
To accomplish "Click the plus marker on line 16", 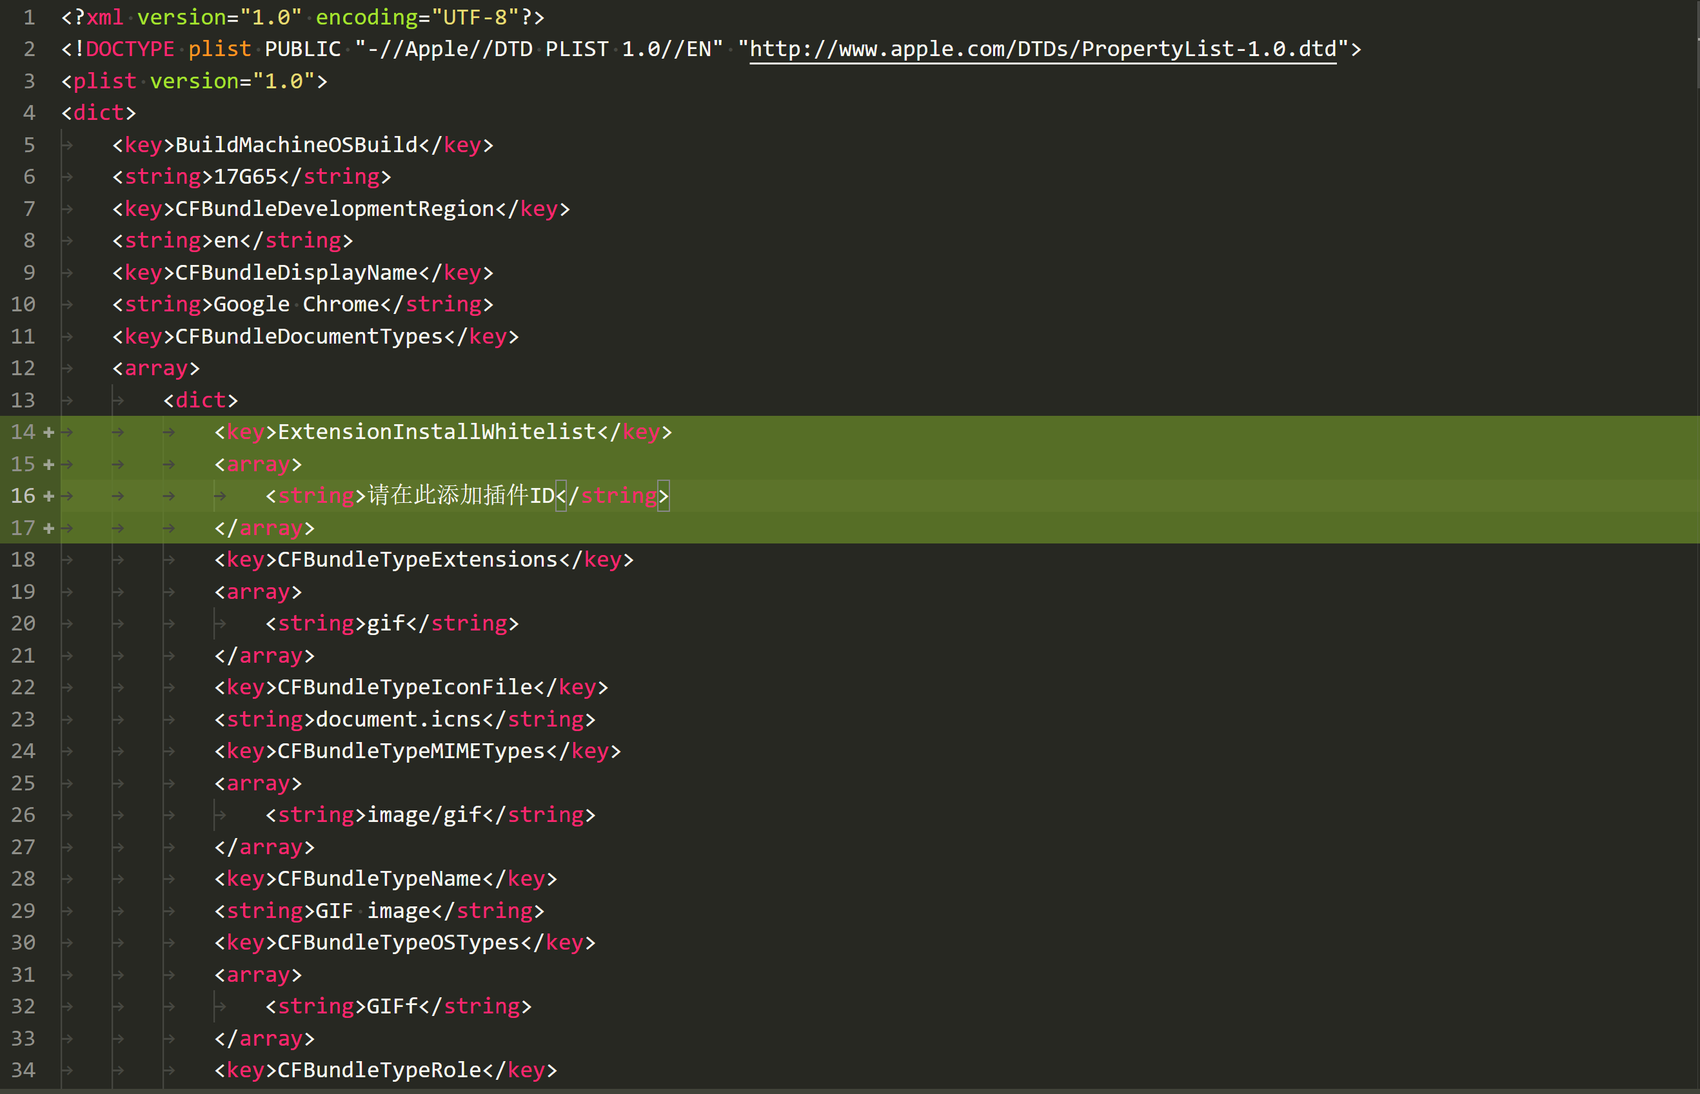I will pyautogui.click(x=49, y=496).
